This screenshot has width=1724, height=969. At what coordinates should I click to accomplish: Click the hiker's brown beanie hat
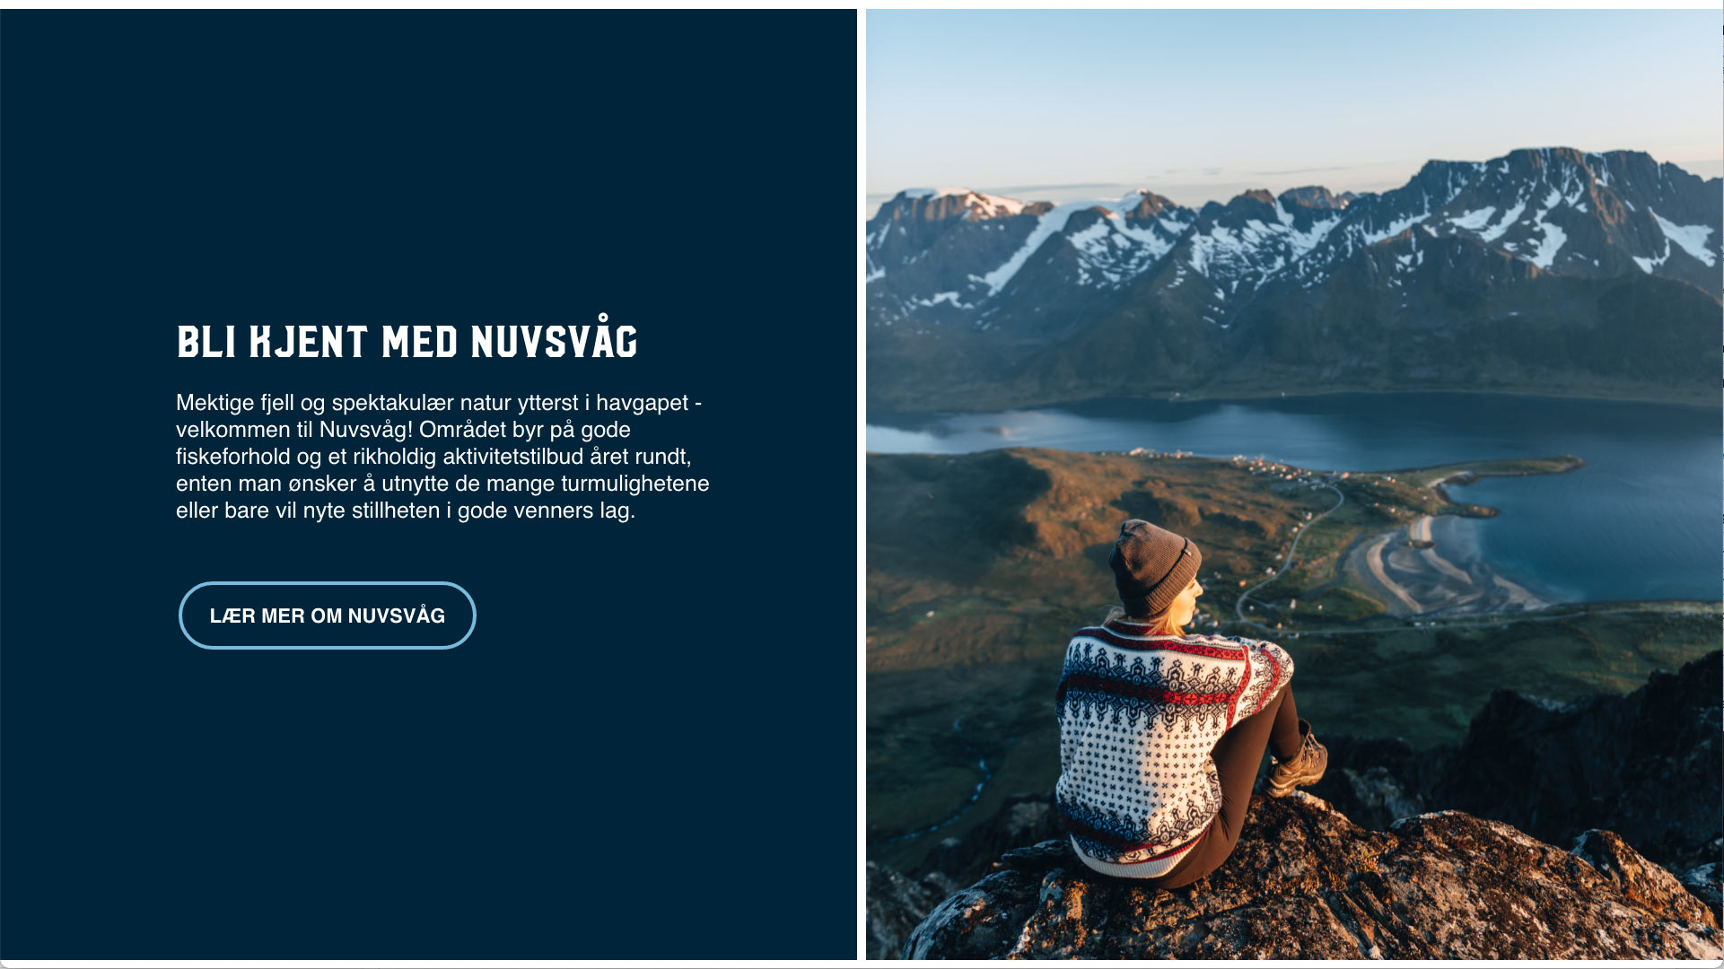(x=1152, y=567)
